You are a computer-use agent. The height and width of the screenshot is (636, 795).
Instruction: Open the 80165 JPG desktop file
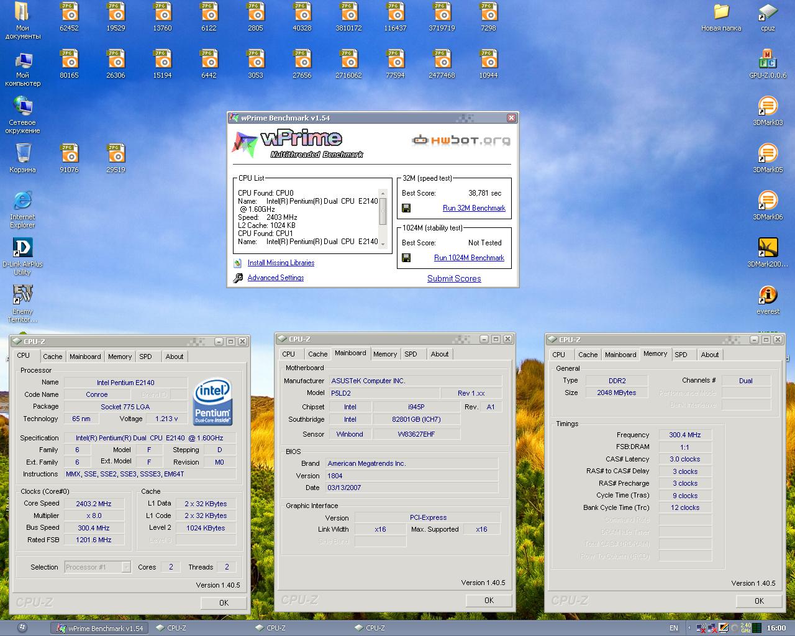[69, 64]
